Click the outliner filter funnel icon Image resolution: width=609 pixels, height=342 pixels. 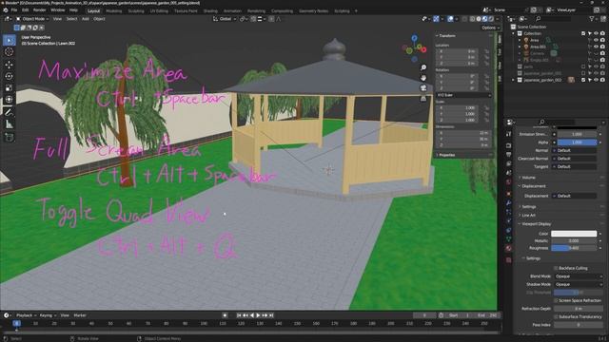click(x=592, y=19)
